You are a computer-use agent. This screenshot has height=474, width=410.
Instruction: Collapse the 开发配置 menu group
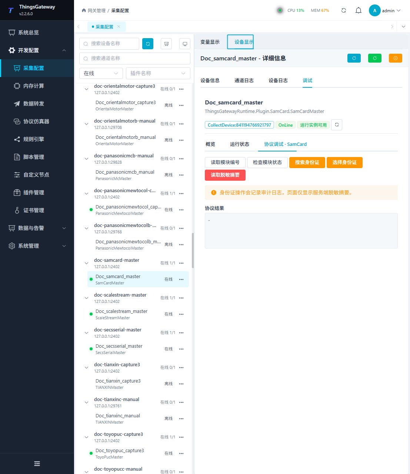[37, 50]
